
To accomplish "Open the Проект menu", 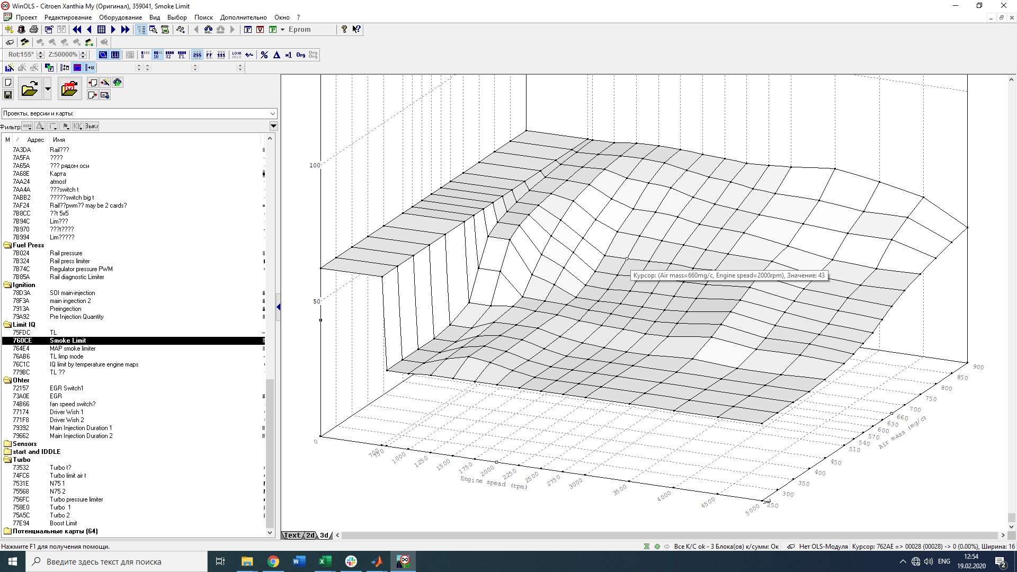I will [x=26, y=17].
